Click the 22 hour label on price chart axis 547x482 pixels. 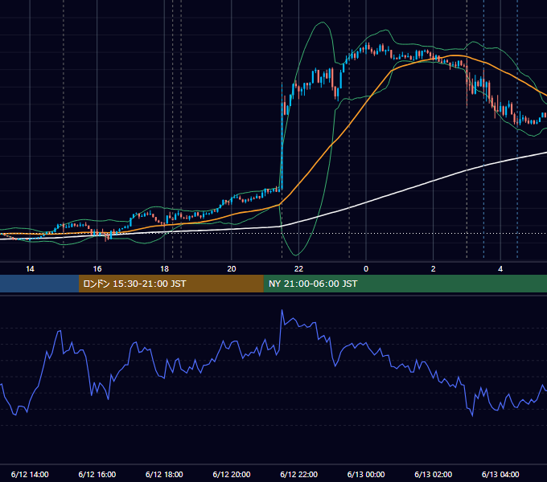[x=298, y=269]
